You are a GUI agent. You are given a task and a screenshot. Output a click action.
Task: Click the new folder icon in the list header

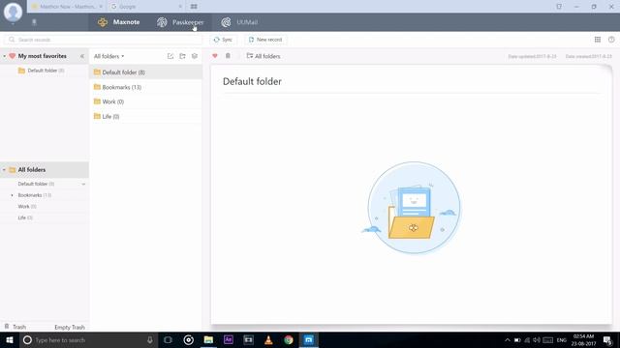(182, 56)
